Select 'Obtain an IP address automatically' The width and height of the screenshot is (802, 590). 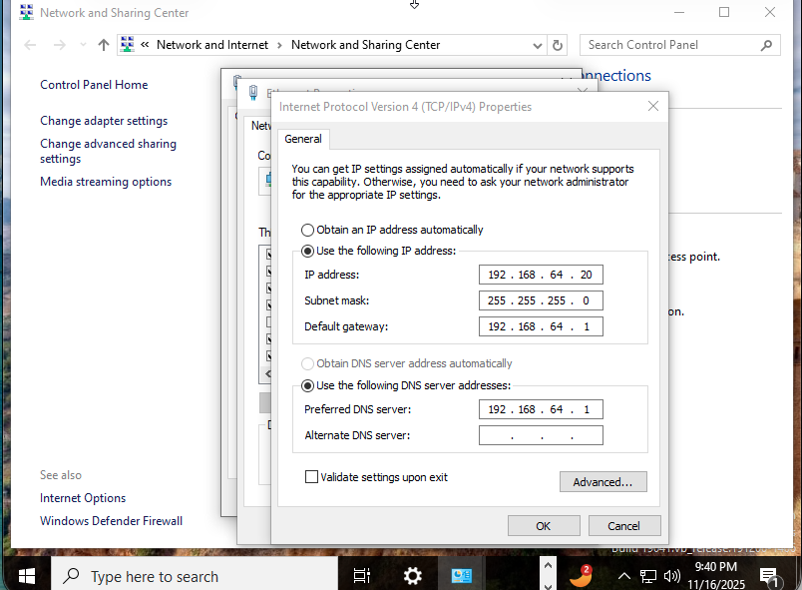click(307, 230)
